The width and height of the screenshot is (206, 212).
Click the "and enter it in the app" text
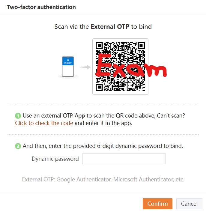103,123
